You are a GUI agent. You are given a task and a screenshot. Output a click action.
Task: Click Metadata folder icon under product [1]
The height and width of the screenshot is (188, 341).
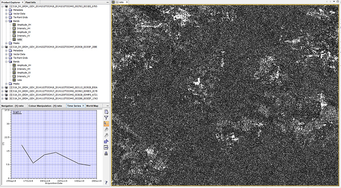pos(10,10)
